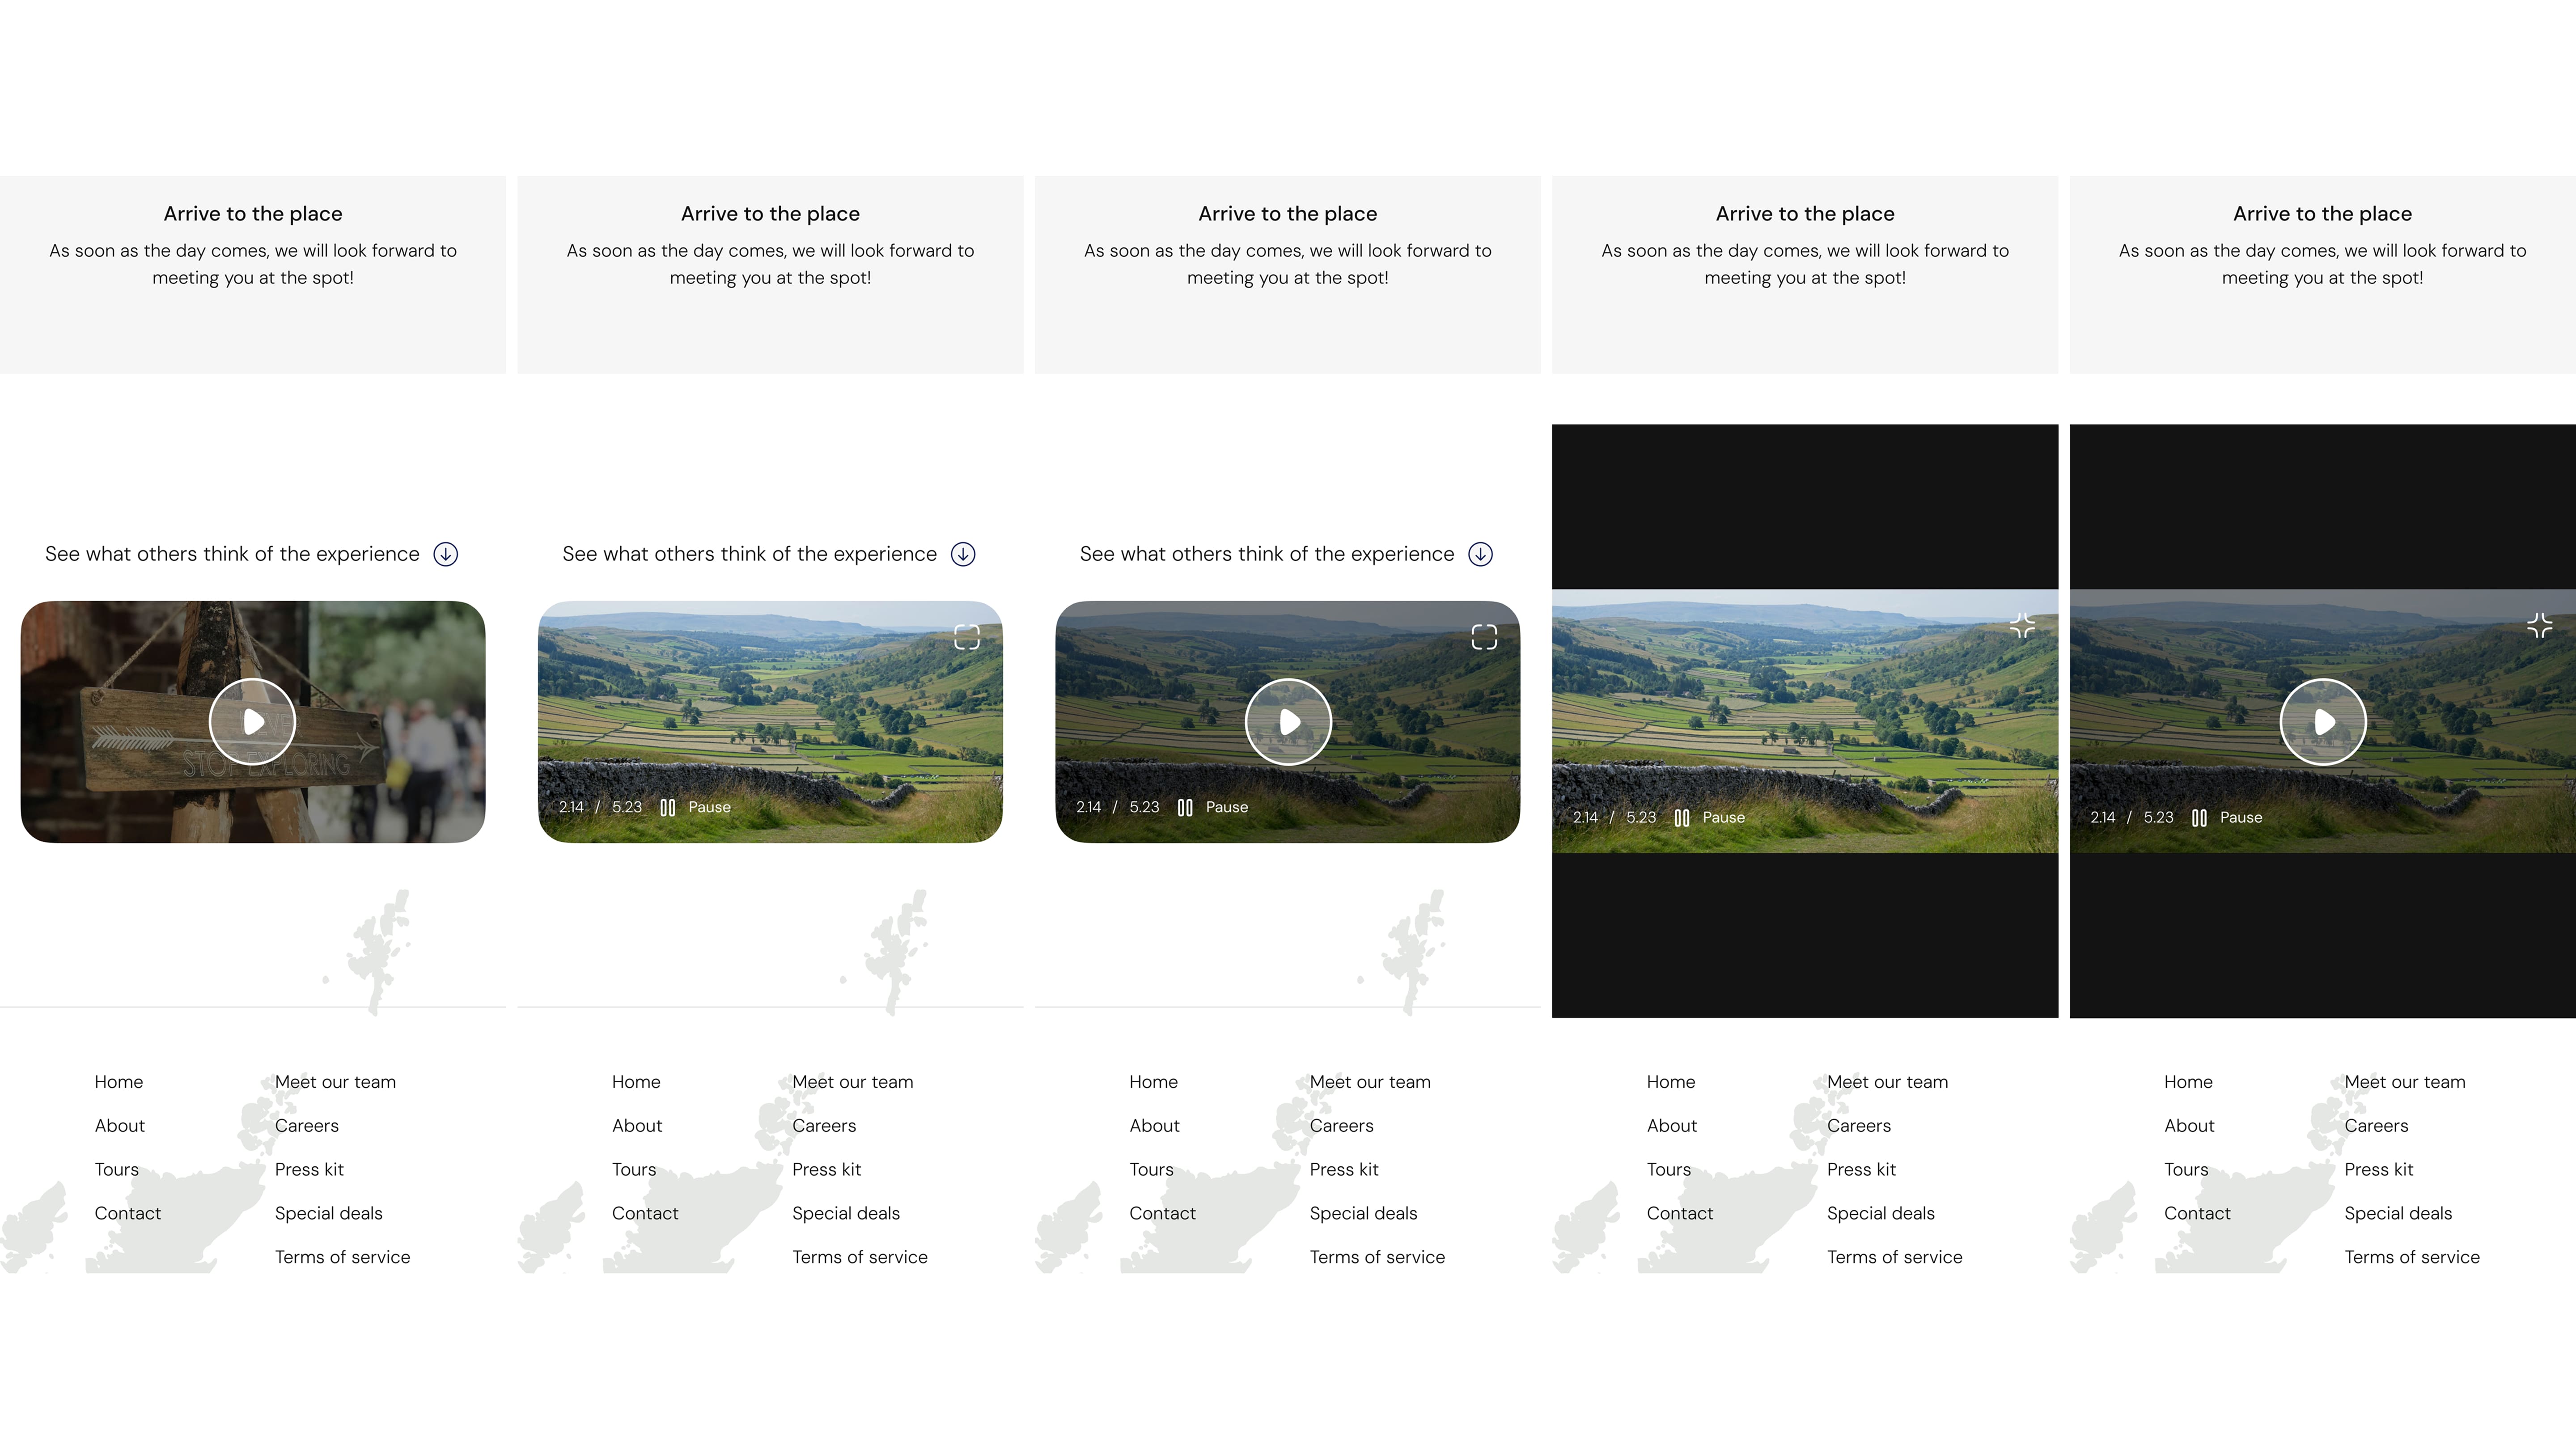
Task: Open Careers footer link in third frame
Action: click(1342, 1125)
